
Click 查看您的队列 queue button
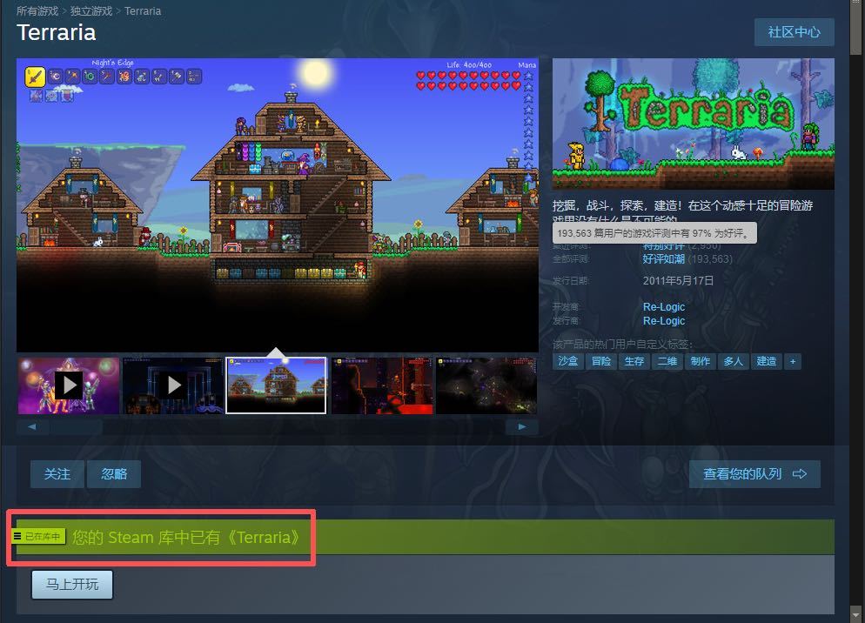[754, 474]
